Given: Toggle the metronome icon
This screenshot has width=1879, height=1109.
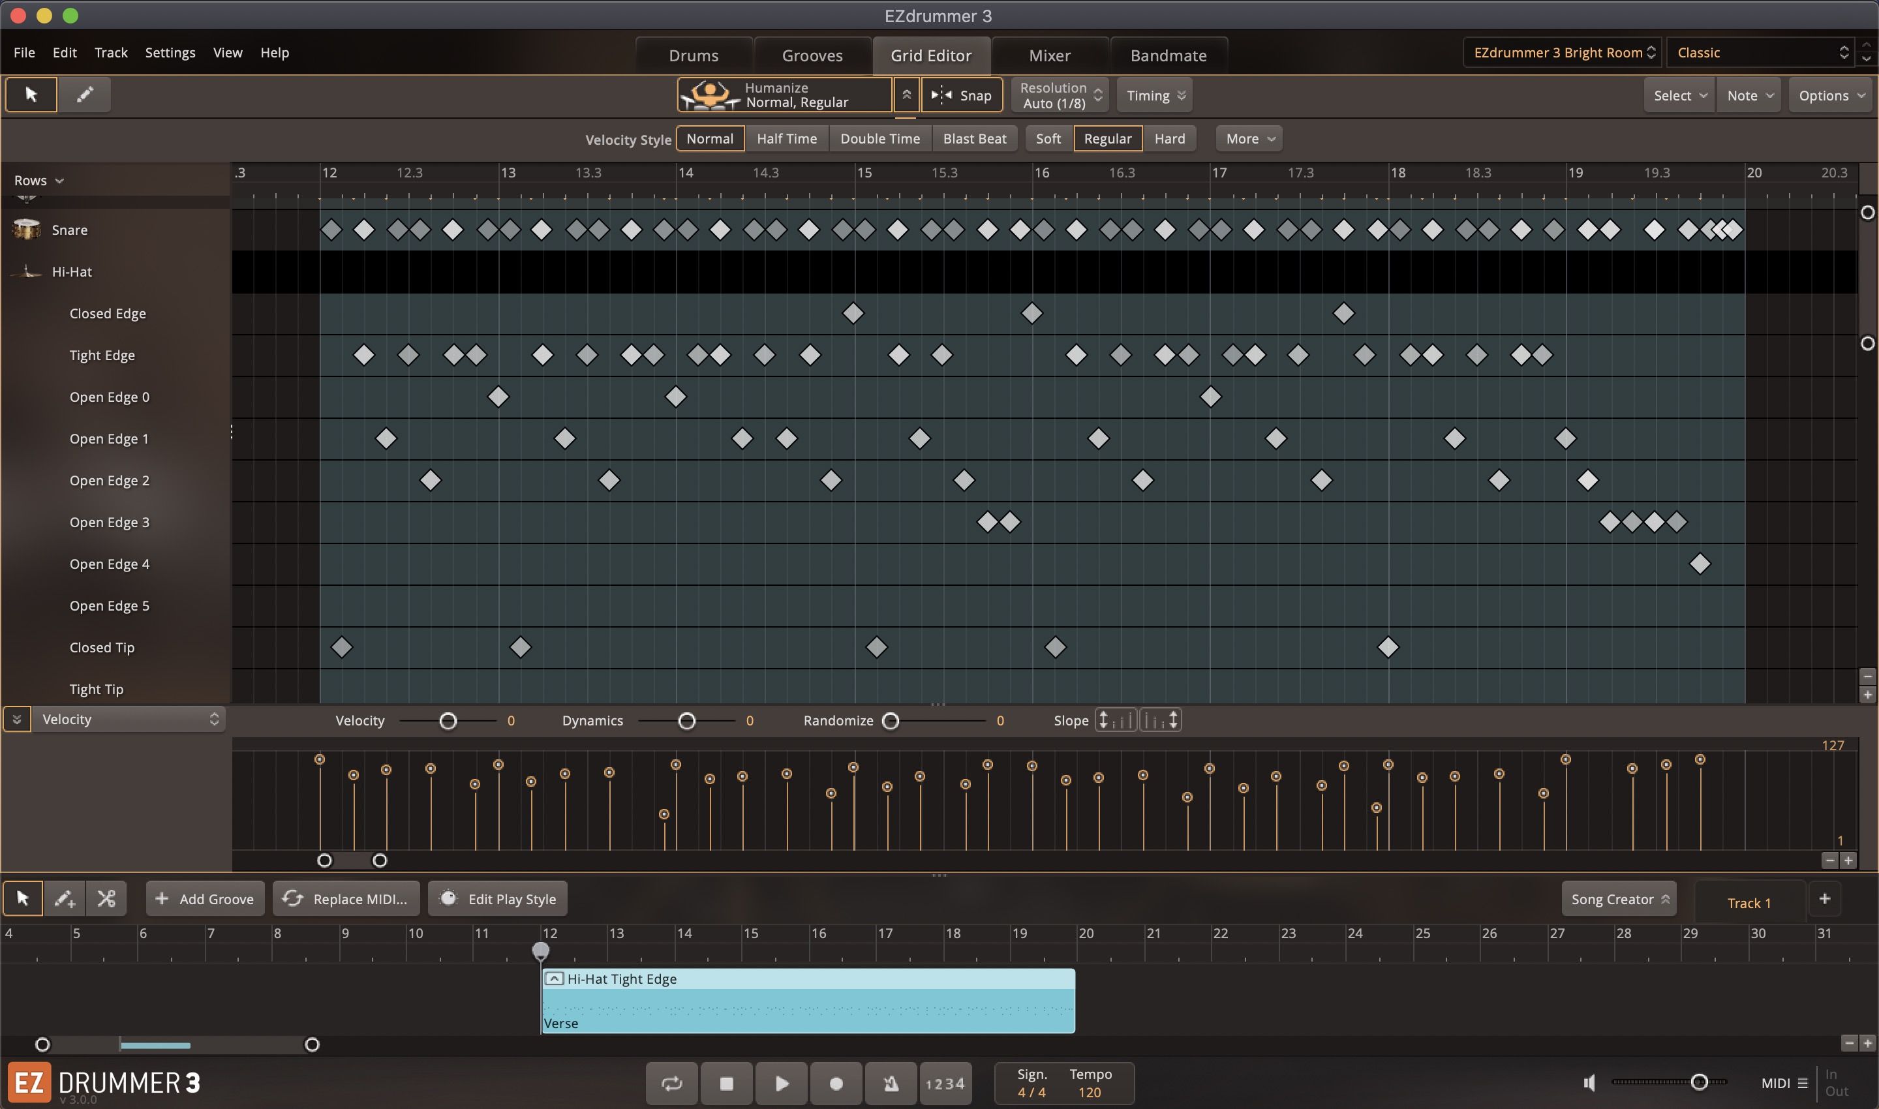Looking at the screenshot, I should click(891, 1083).
